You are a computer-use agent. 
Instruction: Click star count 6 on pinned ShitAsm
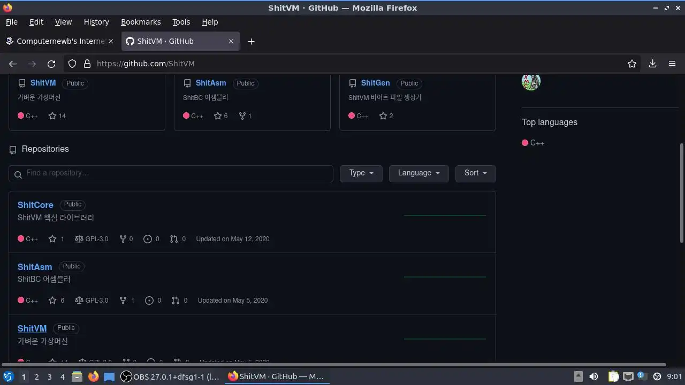pos(220,116)
